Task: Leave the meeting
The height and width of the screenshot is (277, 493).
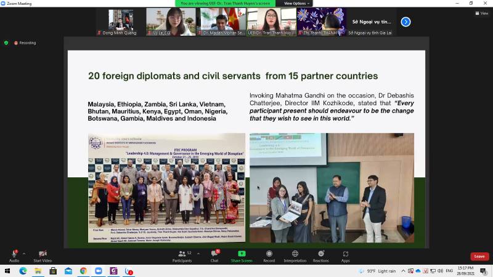Action: 479,256
